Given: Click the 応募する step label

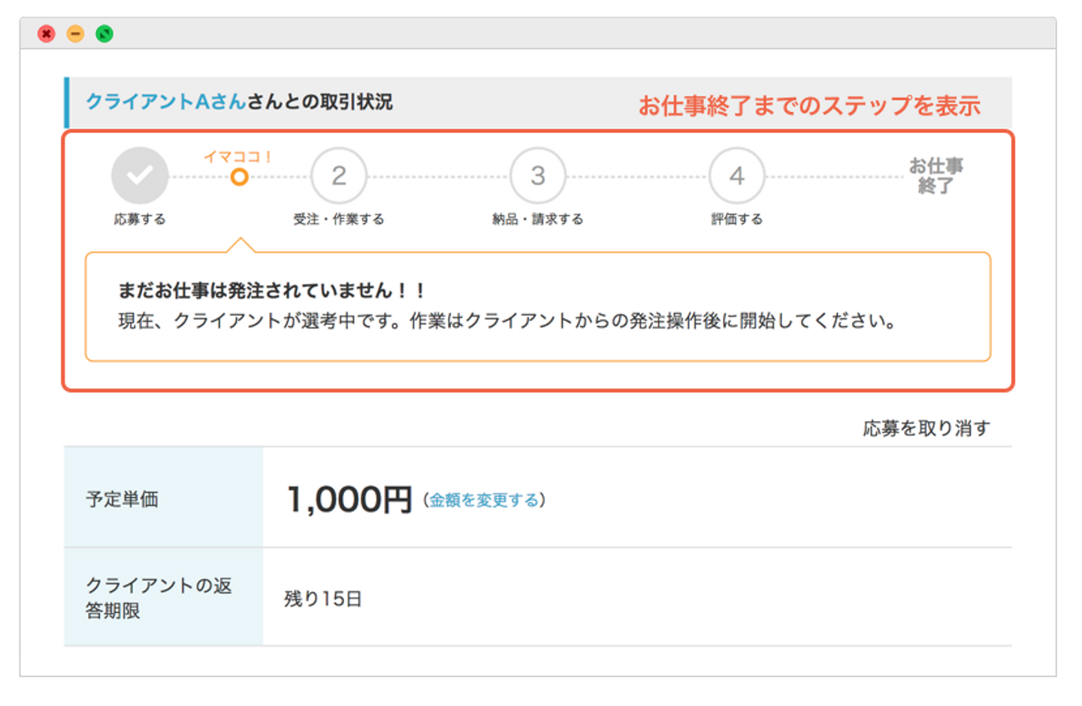Looking at the screenshot, I should [140, 219].
